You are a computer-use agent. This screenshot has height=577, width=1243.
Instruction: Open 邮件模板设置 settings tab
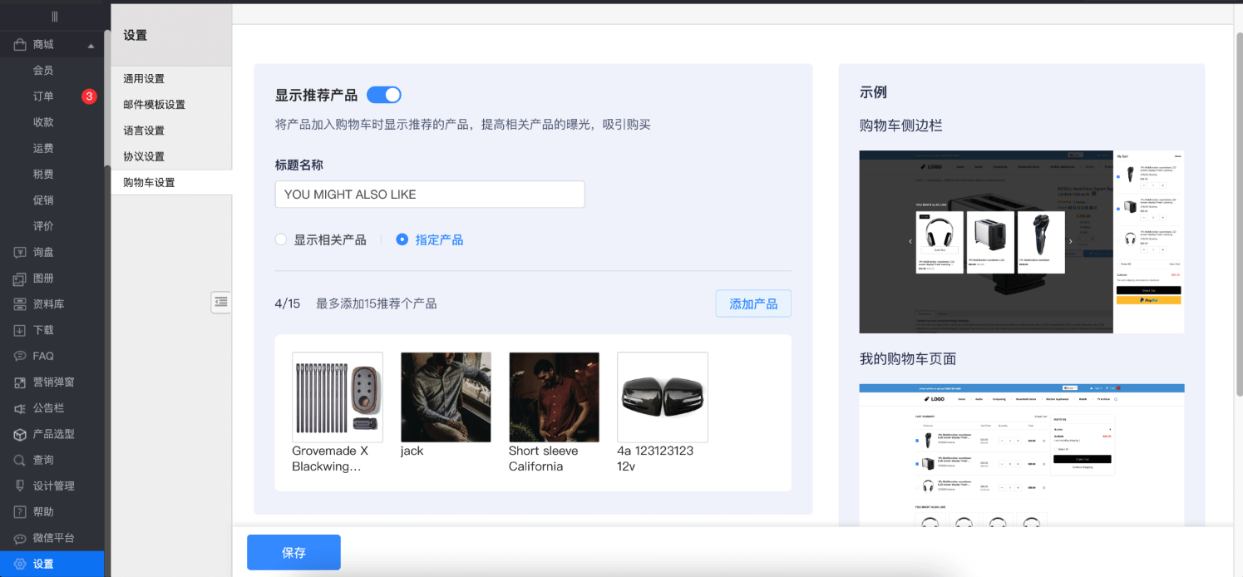pyautogui.click(x=155, y=105)
